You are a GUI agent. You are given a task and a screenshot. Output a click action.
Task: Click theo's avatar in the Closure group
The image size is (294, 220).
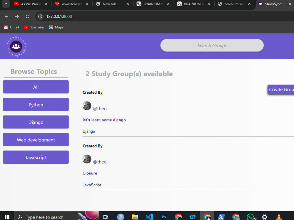coord(87,159)
